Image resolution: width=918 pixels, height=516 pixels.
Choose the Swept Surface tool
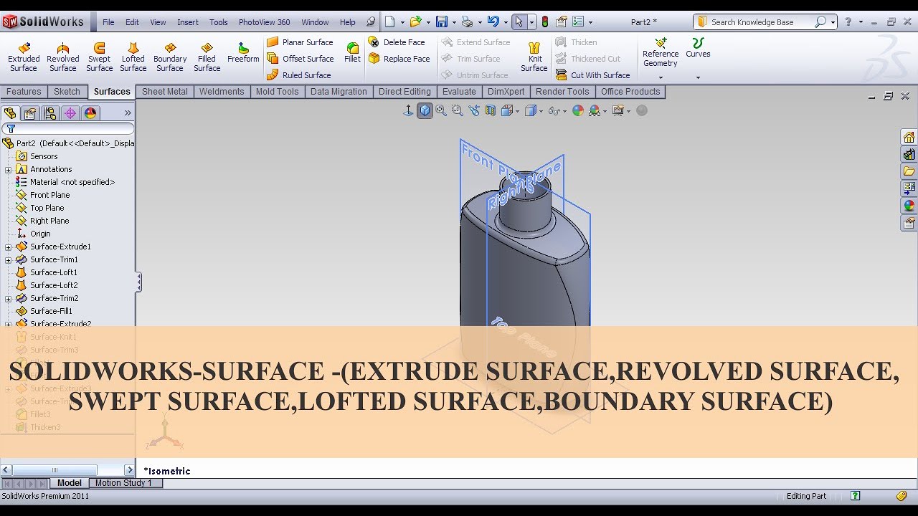coord(100,57)
